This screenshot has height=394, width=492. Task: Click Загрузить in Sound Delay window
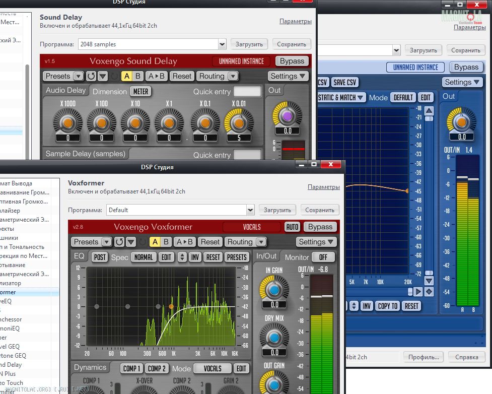point(249,44)
